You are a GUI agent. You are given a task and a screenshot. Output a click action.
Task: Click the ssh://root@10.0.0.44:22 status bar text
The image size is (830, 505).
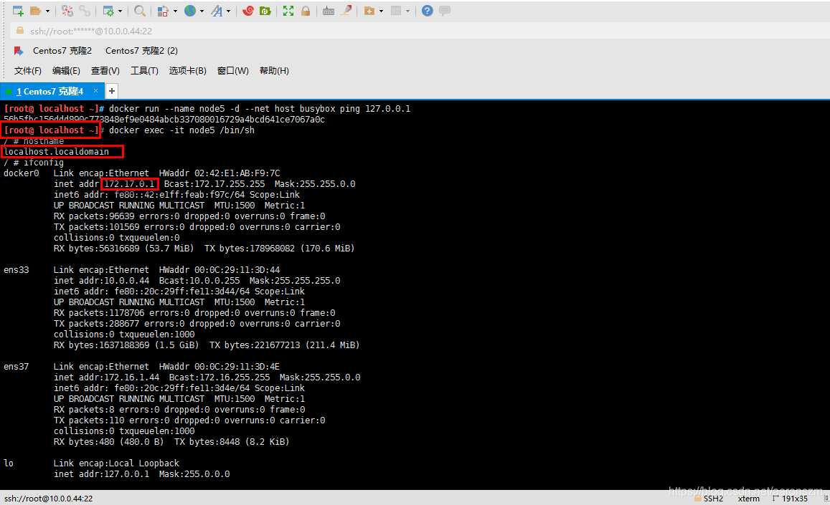coord(49,499)
